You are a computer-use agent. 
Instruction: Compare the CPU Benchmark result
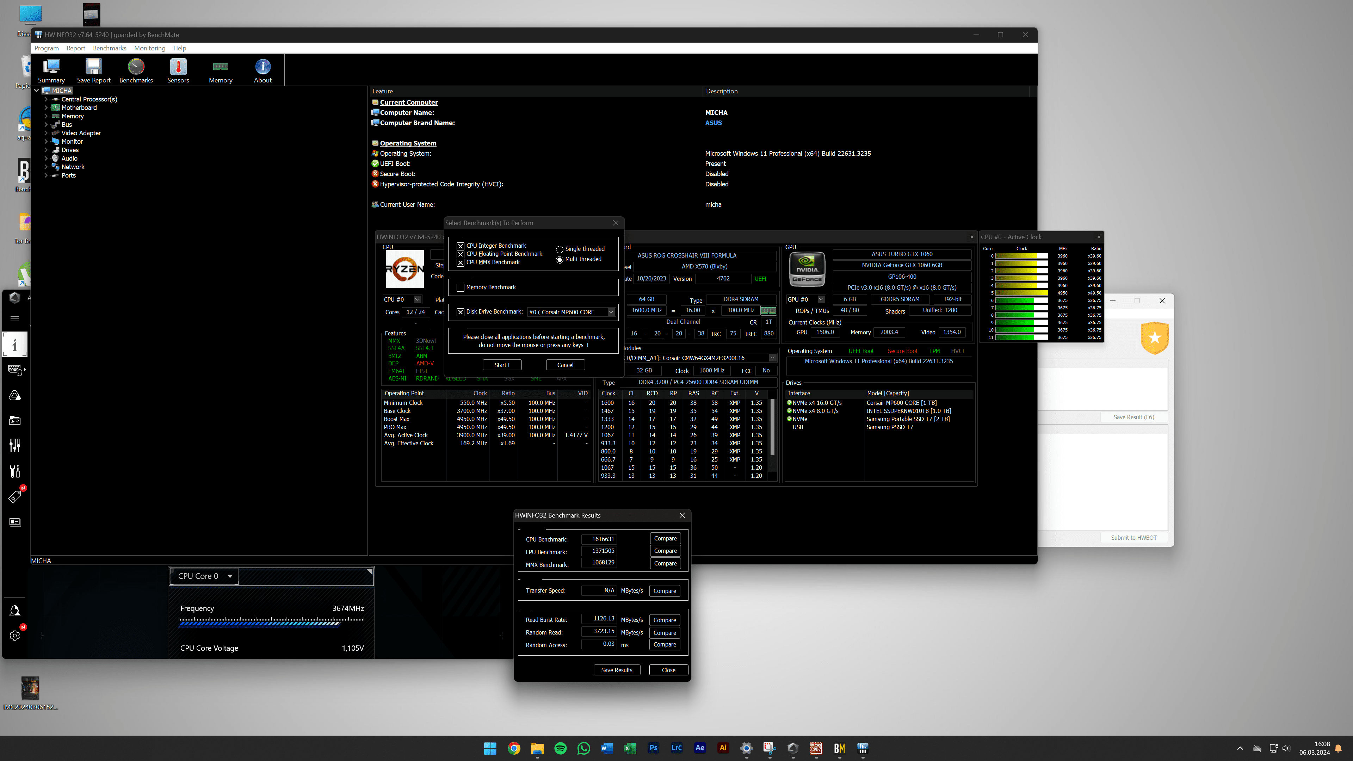pos(666,538)
